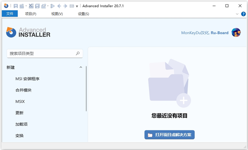Open the 文件 menu tab
Image resolution: width=248 pixels, height=150 pixels.
10,14
